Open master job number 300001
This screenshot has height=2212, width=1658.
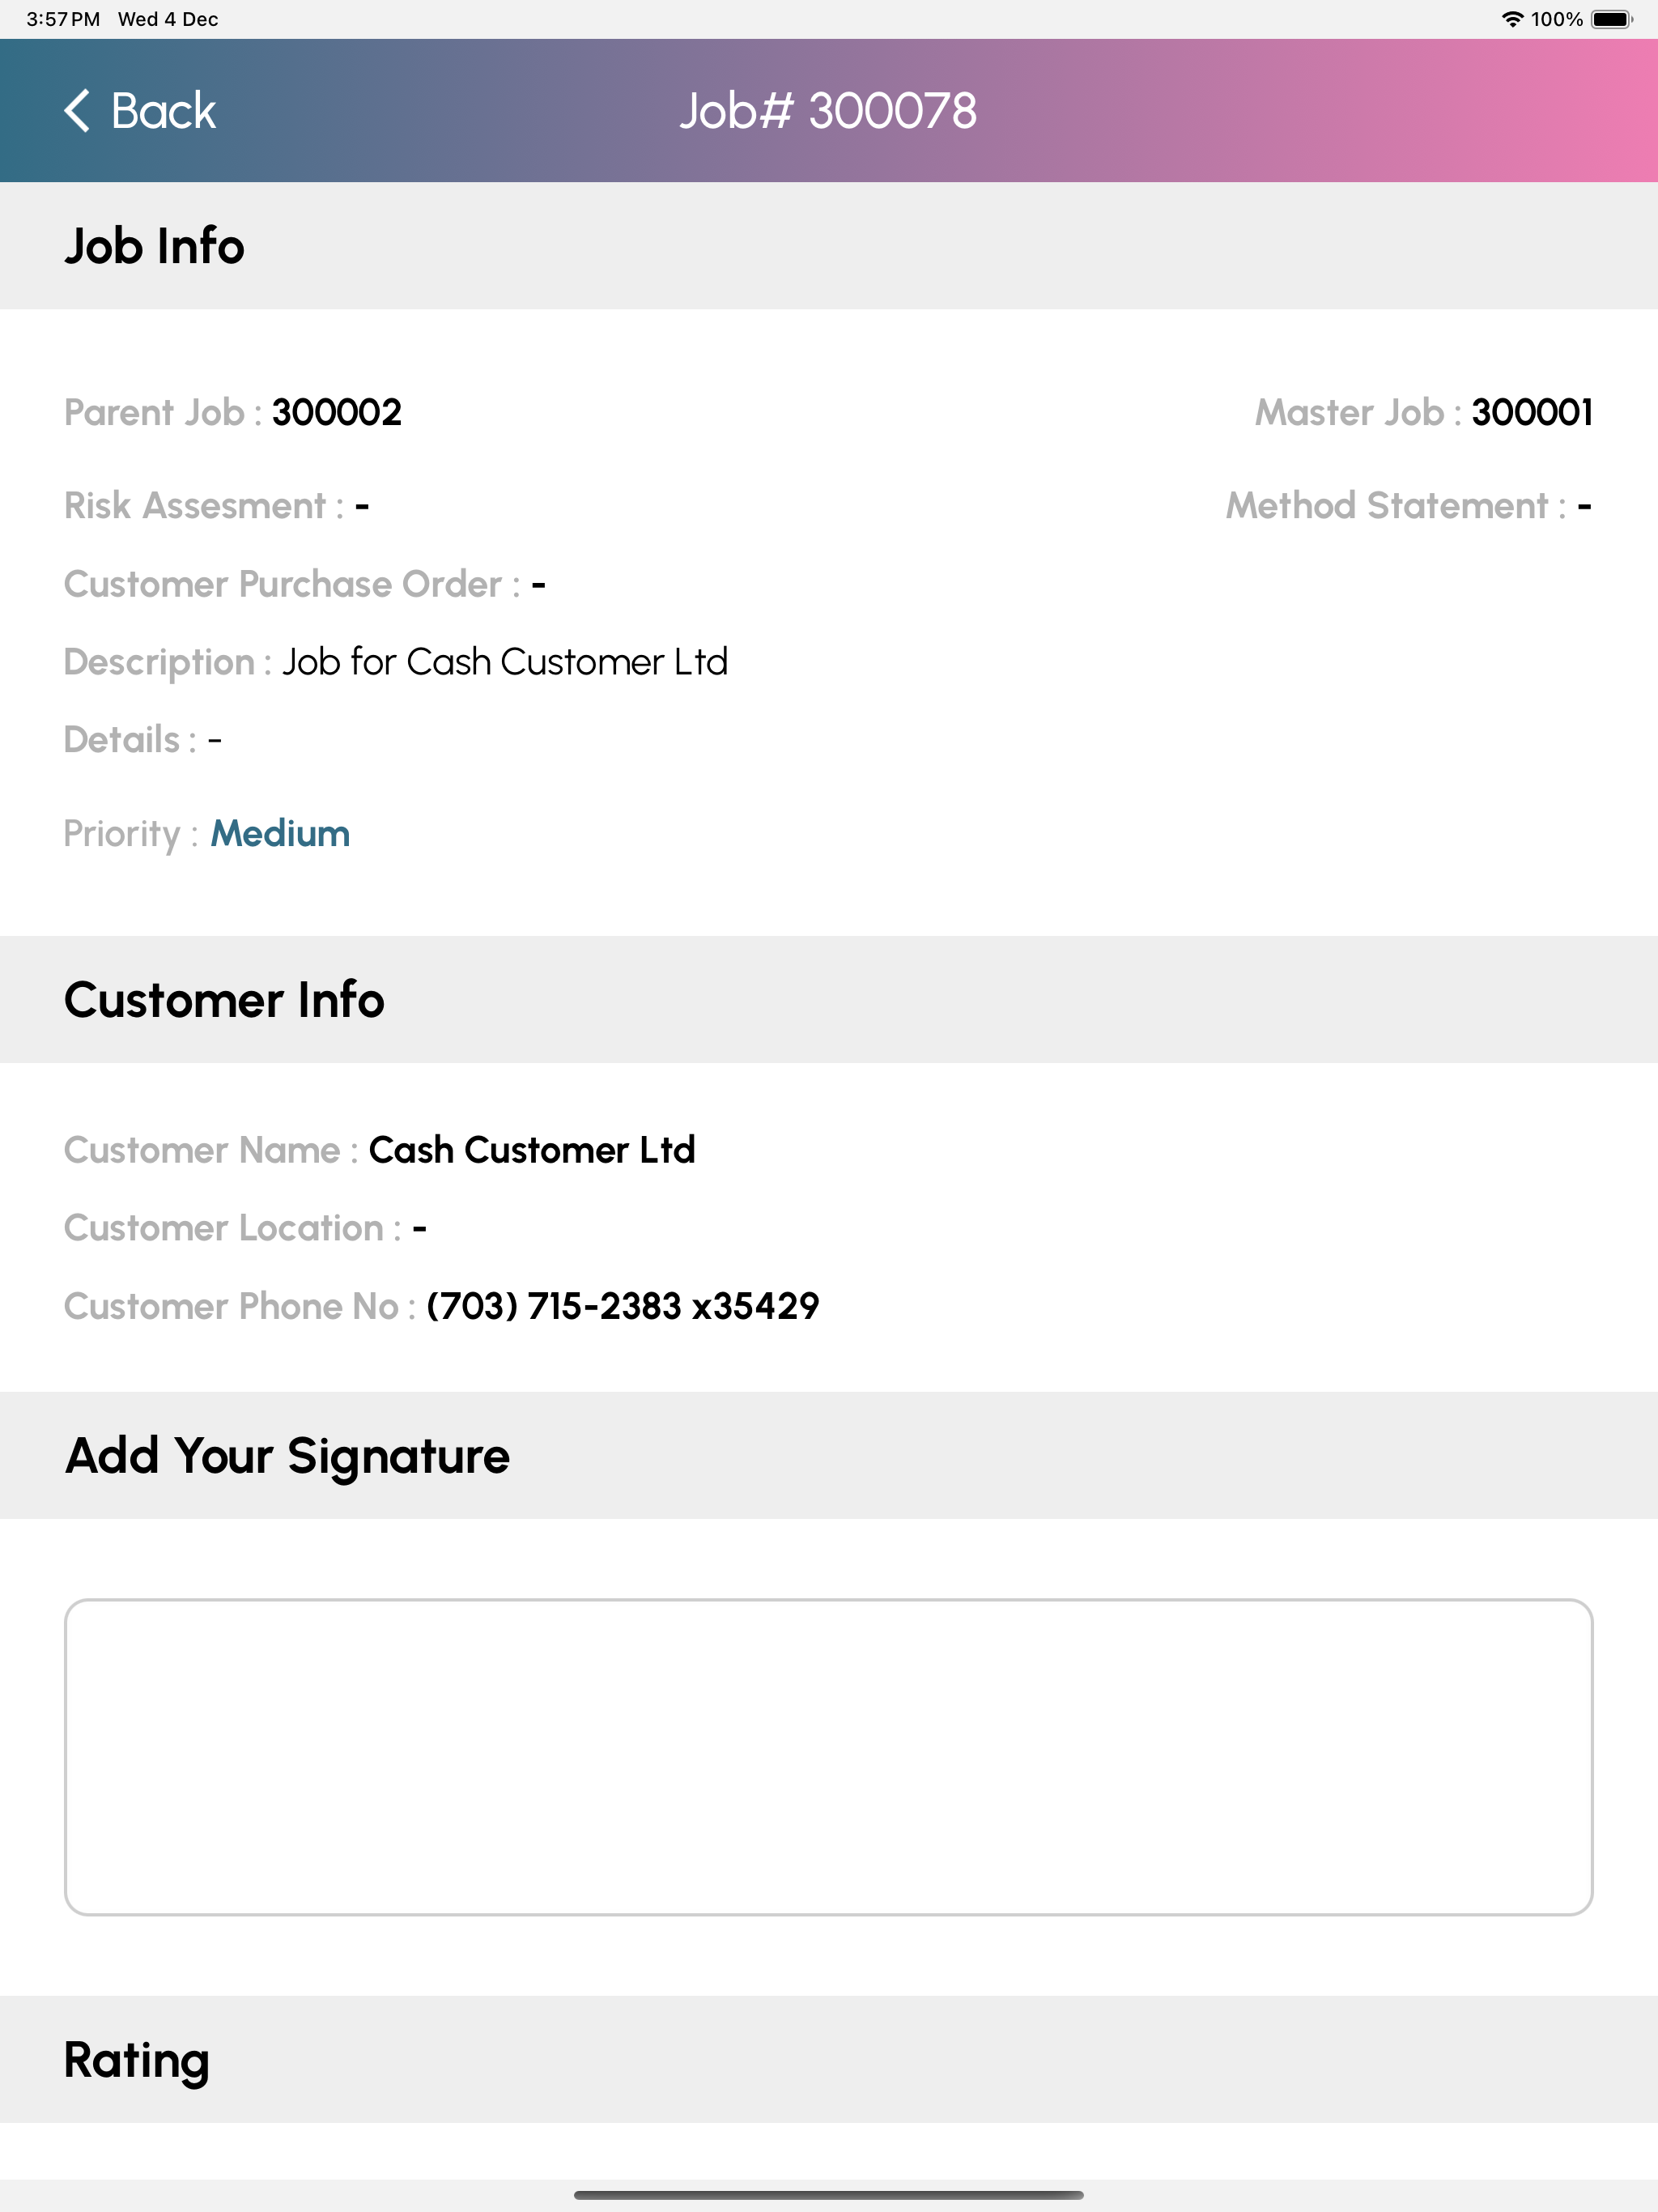[x=1532, y=412]
